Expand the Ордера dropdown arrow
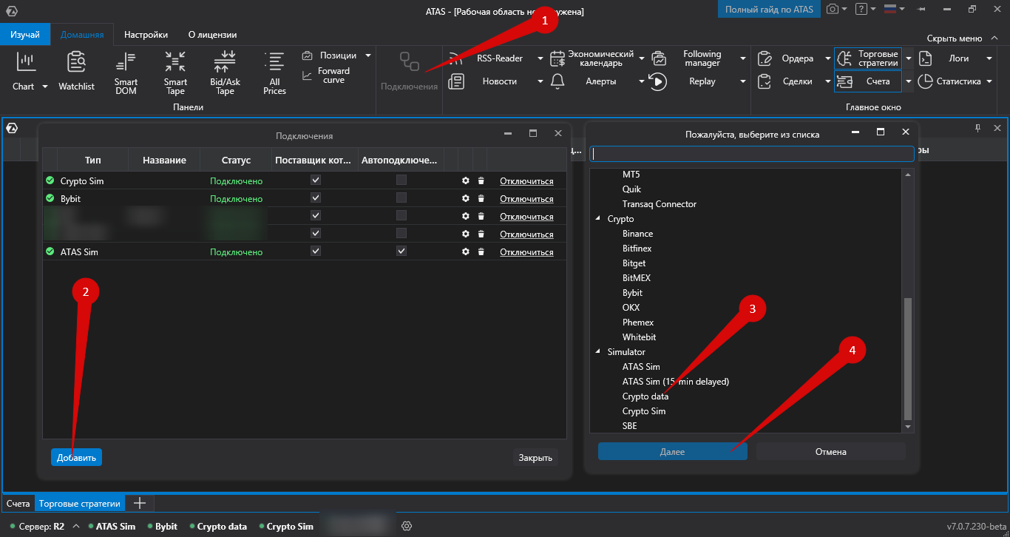The height and width of the screenshot is (537, 1010). click(827, 58)
